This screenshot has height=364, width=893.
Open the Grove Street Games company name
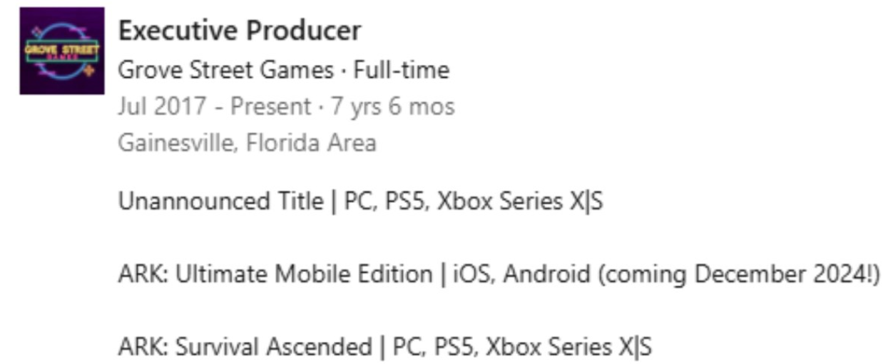[x=225, y=70]
